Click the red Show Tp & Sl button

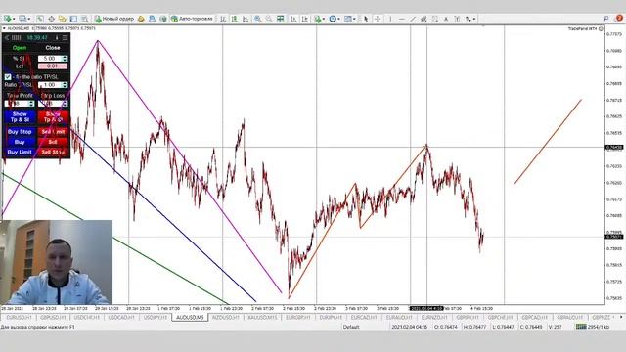point(53,117)
